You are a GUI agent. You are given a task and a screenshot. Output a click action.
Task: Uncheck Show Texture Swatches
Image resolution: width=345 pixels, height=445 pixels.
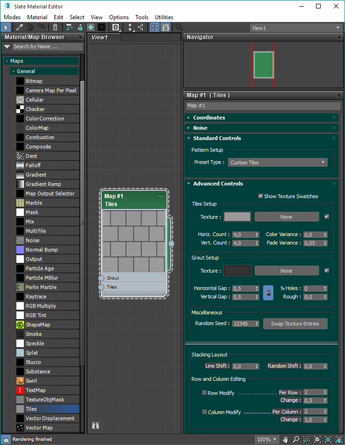pos(261,196)
